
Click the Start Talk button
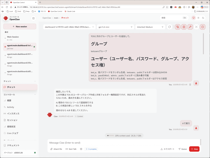pos(71,149)
